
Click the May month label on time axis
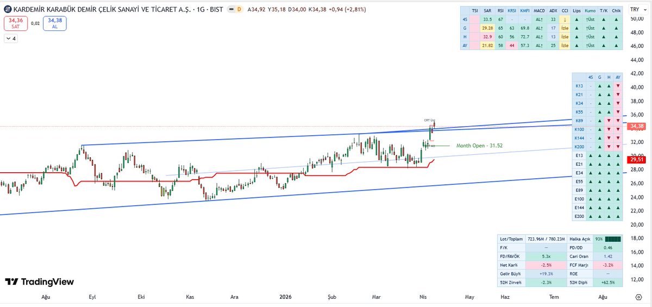(x=469, y=297)
